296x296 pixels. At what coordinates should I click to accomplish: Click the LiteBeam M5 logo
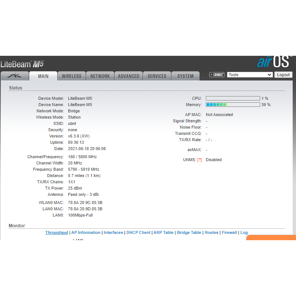pos(22,64)
